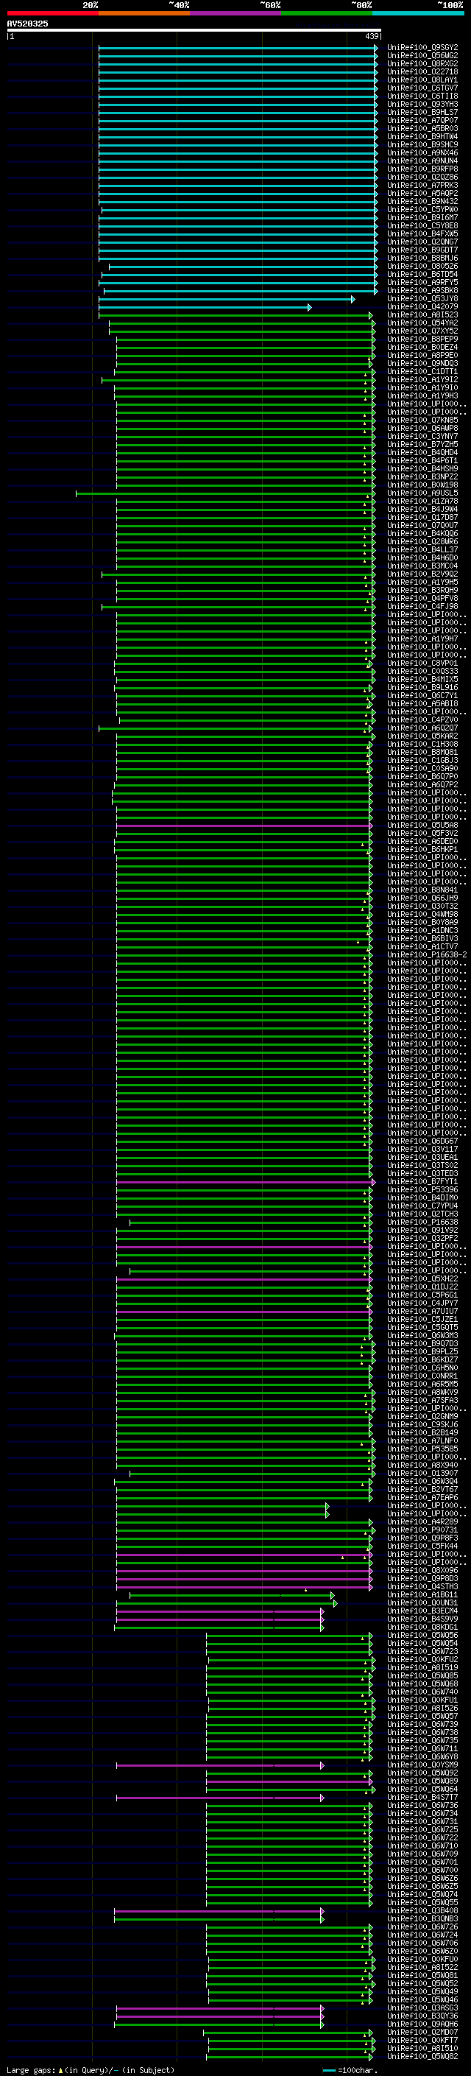
Task: Click the cyan ~100% identity legend segment
Action: point(419,14)
